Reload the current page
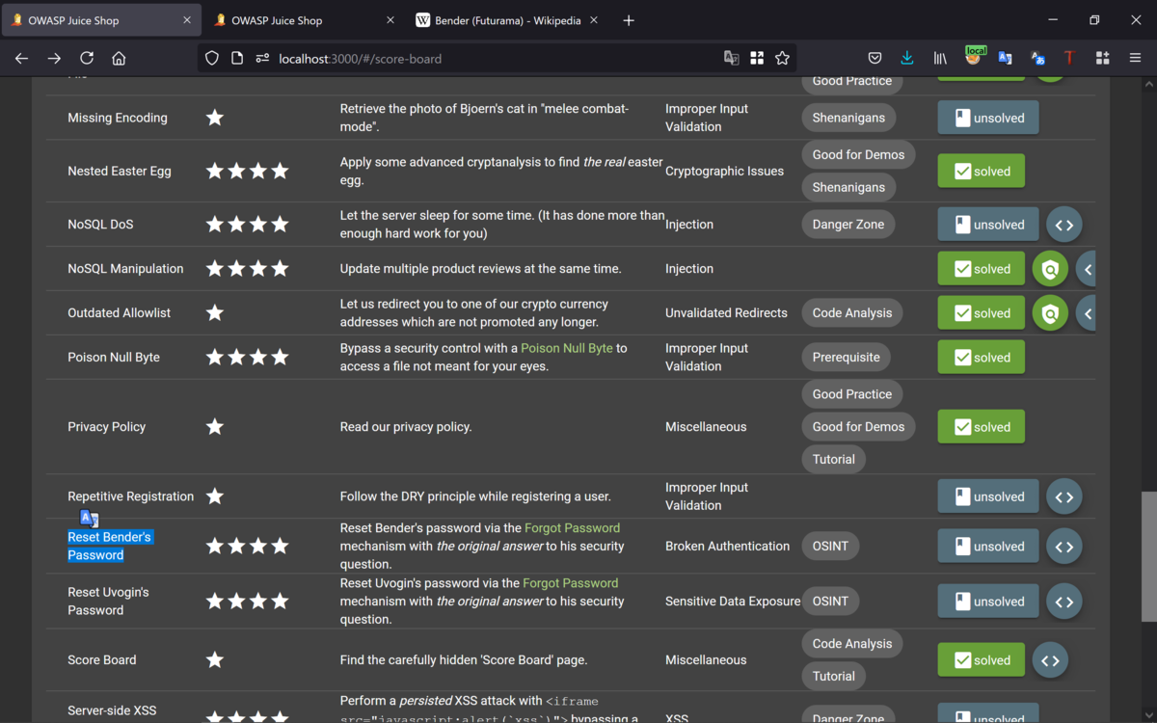 click(x=87, y=59)
